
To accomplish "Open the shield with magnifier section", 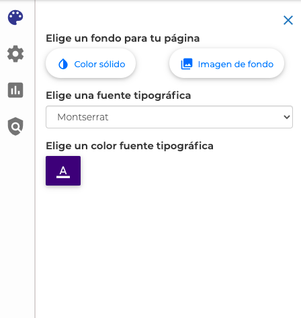I will (15, 126).
